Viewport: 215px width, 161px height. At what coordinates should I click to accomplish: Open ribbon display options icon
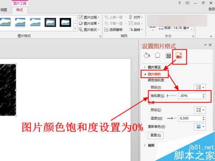tap(187, 3)
